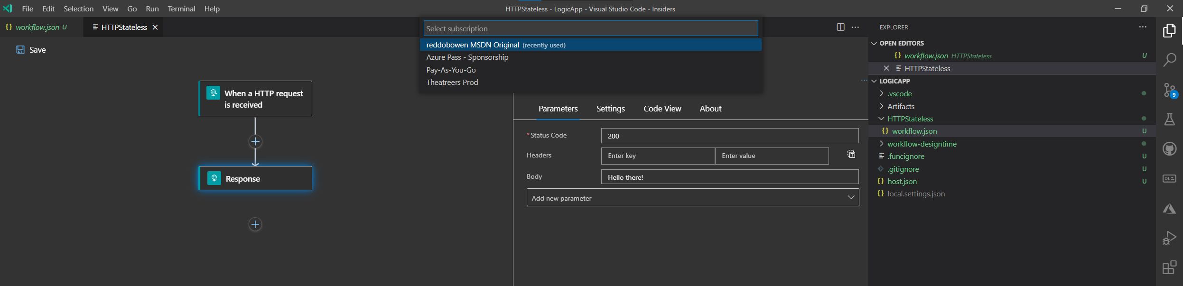Open the Go menu
This screenshot has width=1183, height=286.
[x=132, y=9]
